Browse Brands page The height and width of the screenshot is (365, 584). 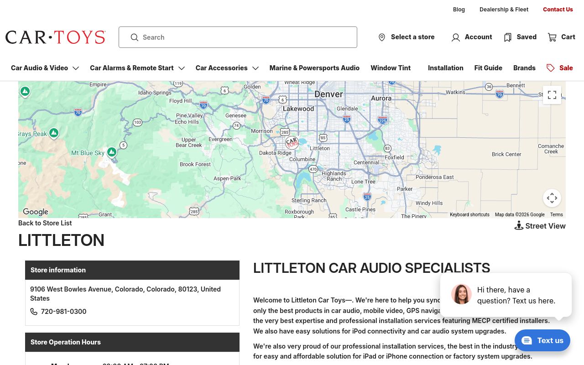tap(524, 68)
